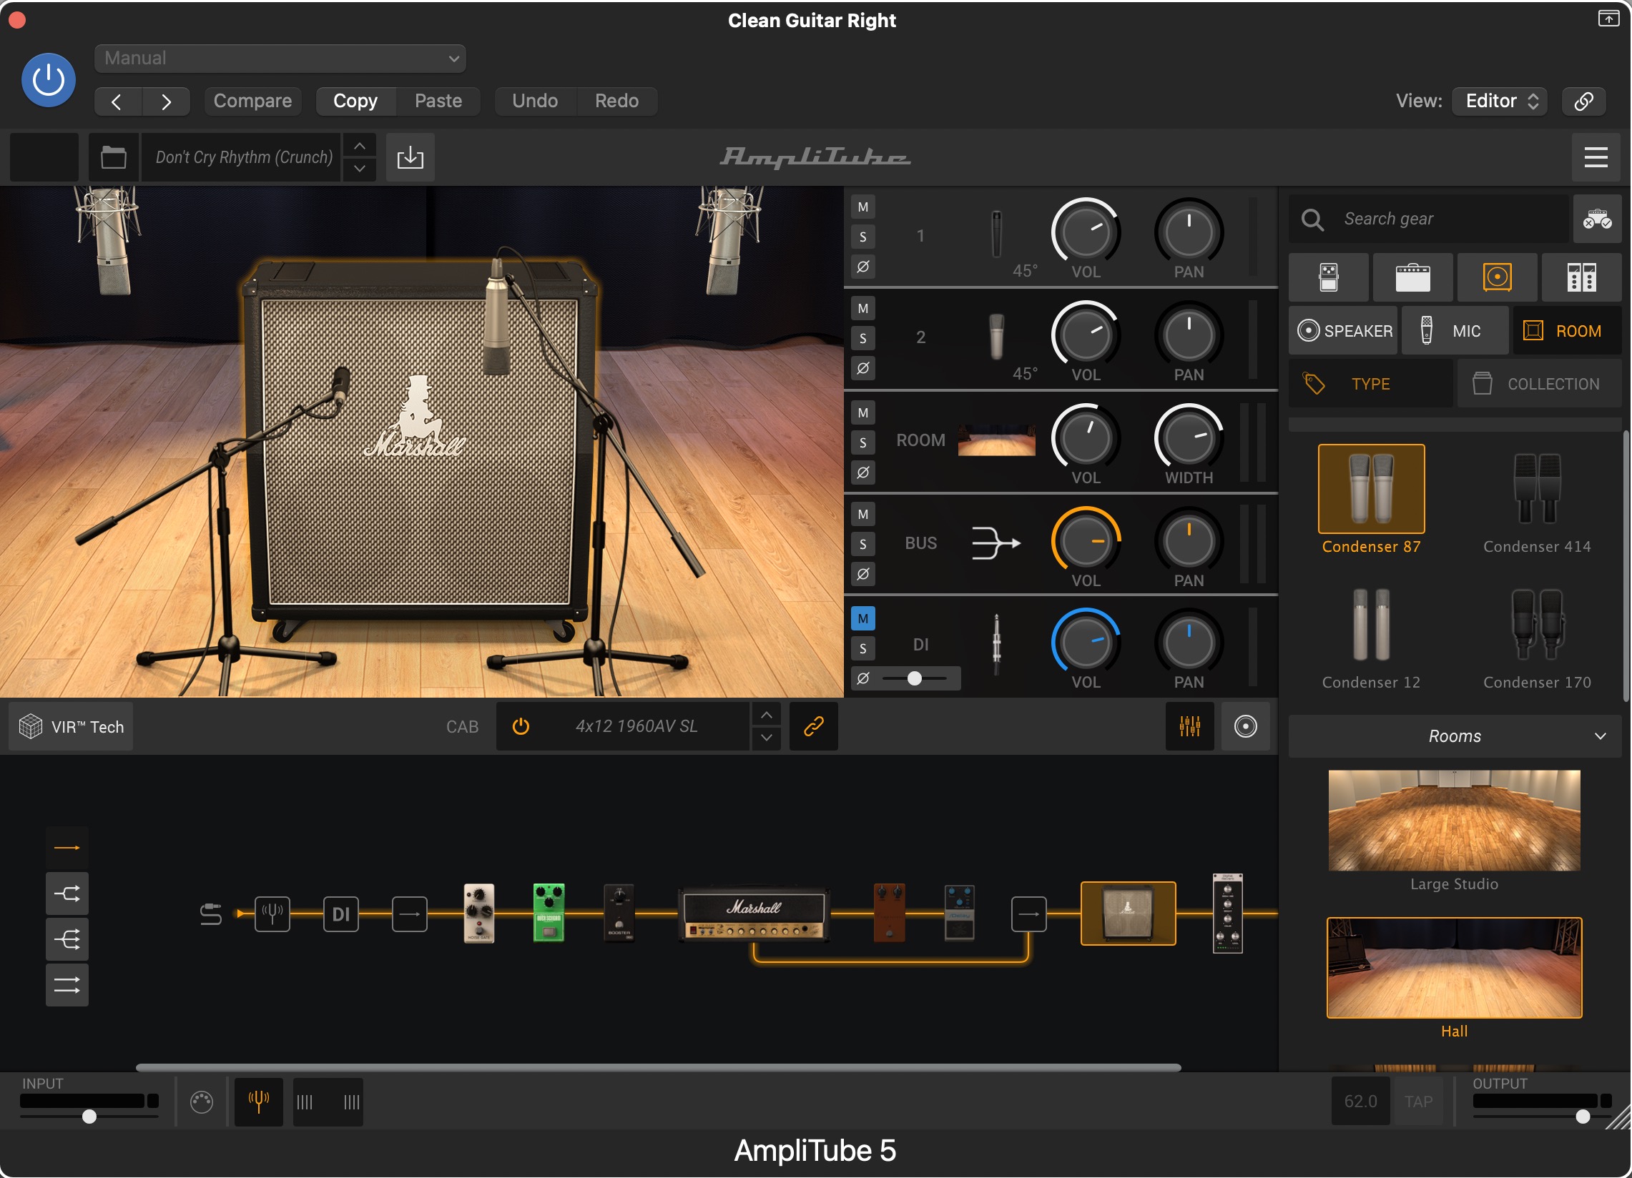Select the Hall room thumbnail
The width and height of the screenshot is (1632, 1178).
pyautogui.click(x=1454, y=968)
